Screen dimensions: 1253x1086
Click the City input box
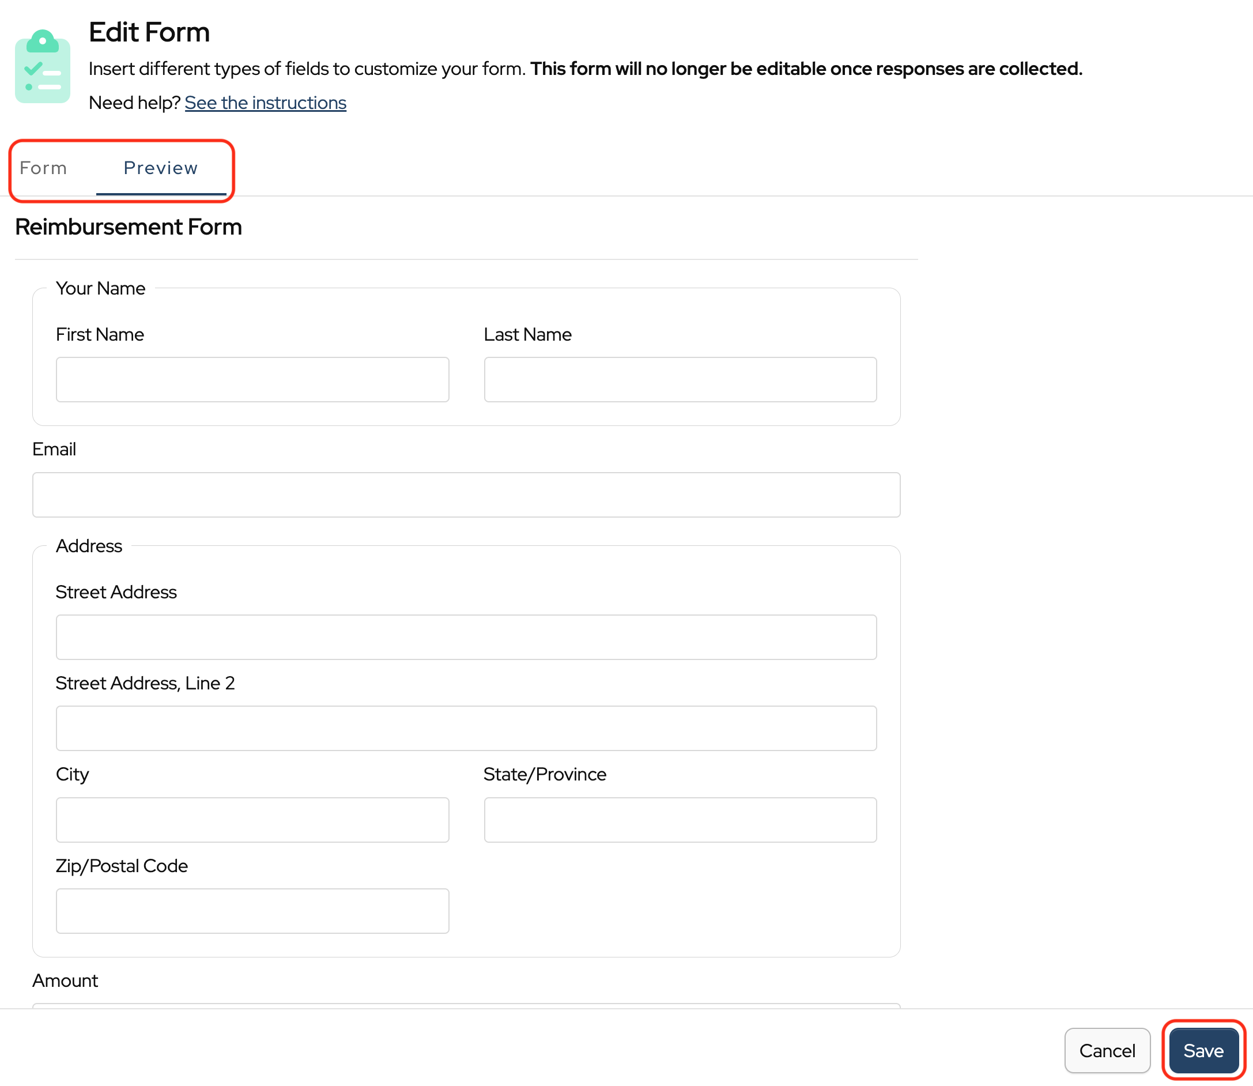[x=252, y=819]
